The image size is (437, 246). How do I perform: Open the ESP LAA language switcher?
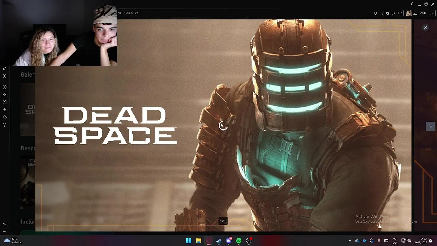pyautogui.click(x=395, y=241)
